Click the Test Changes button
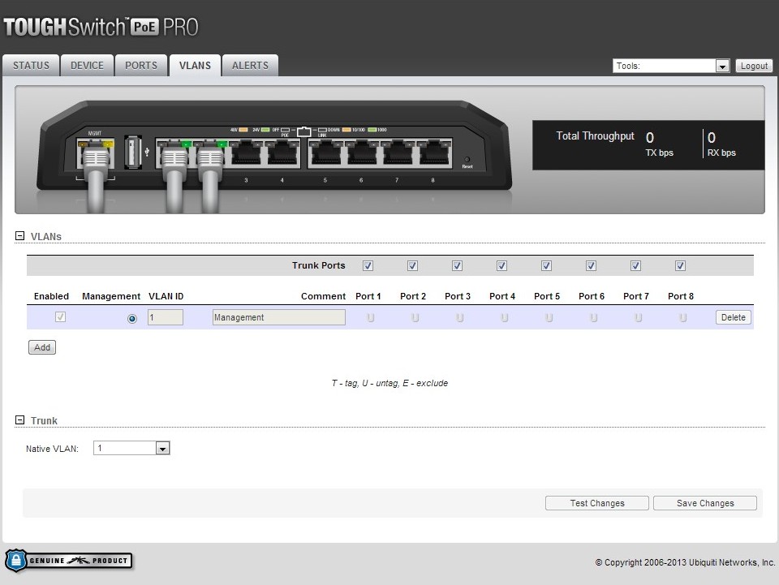The width and height of the screenshot is (779, 585). (x=597, y=503)
